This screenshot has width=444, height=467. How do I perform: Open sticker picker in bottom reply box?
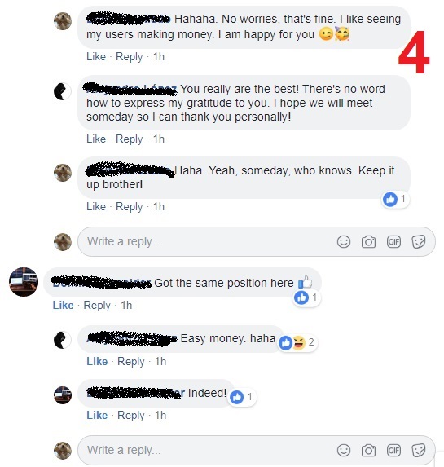[x=419, y=451]
